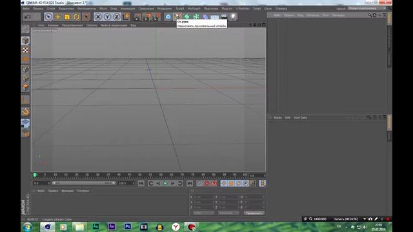Toggle the Enable Snap magnet icon in sidebar
This screenshot has width=413, height=232.
point(25,111)
